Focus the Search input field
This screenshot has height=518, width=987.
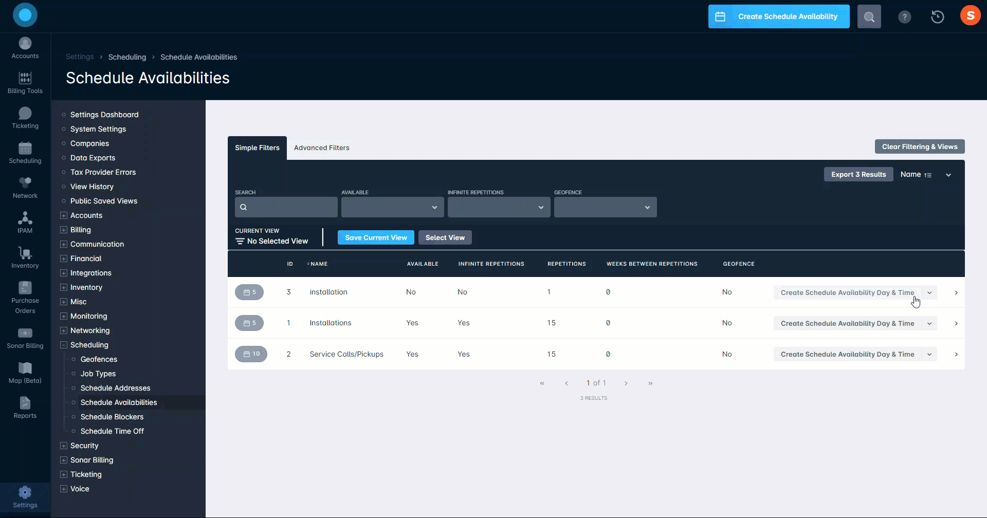click(x=286, y=207)
